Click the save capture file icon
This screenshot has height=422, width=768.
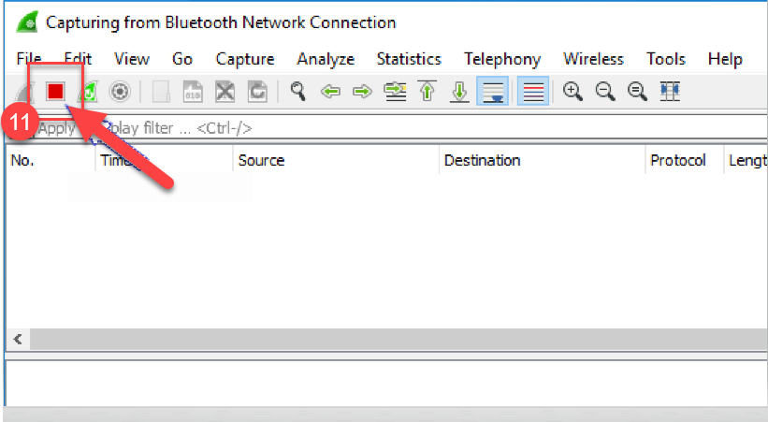[193, 92]
